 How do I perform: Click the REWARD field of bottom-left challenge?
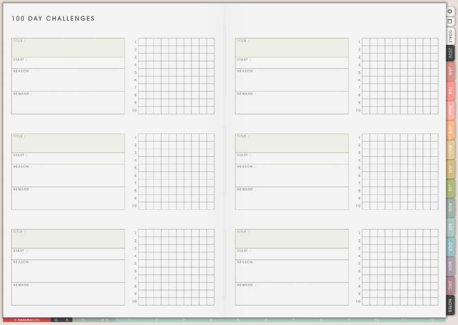tap(68, 294)
